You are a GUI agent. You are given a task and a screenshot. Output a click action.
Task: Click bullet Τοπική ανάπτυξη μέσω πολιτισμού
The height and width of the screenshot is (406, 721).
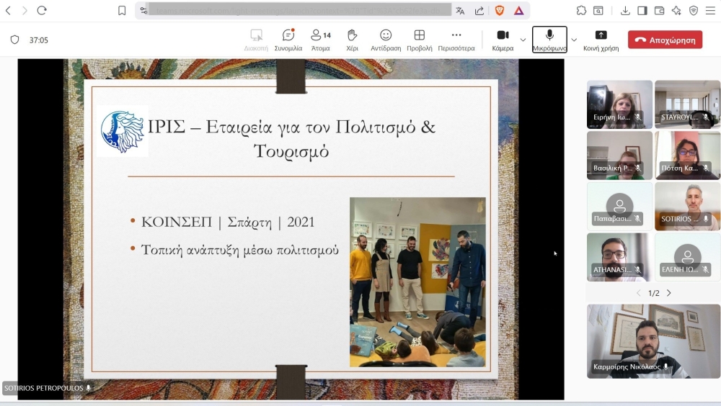pyautogui.click(x=239, y=250)
